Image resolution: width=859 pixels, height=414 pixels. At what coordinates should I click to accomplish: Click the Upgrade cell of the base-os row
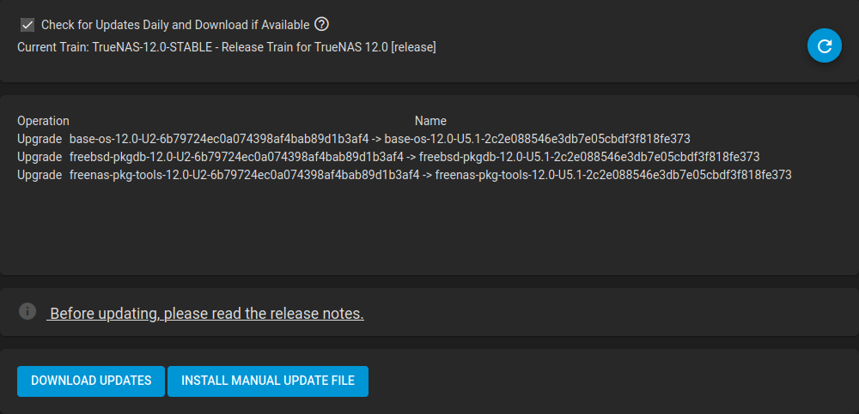click(x=40, y=139)
